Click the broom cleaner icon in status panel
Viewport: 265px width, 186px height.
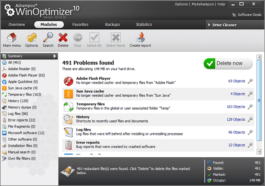tap(68, 170)
